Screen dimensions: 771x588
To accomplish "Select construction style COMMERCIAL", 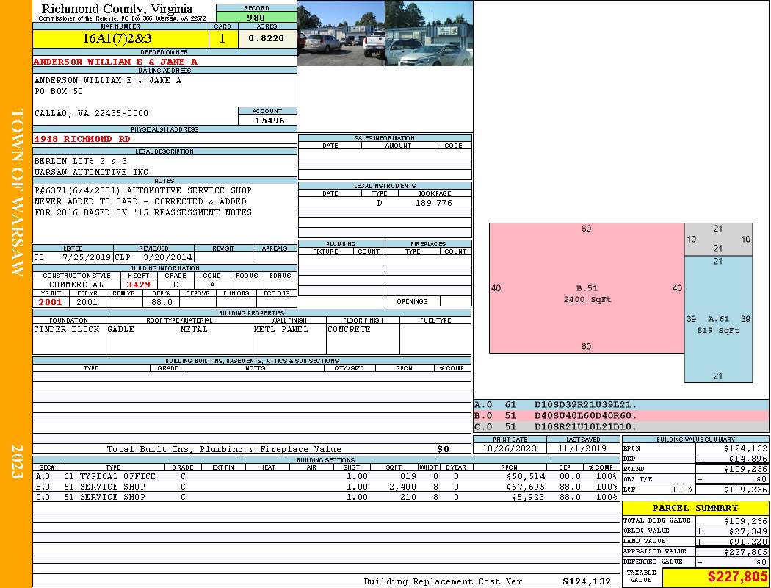I will point(76,284).
